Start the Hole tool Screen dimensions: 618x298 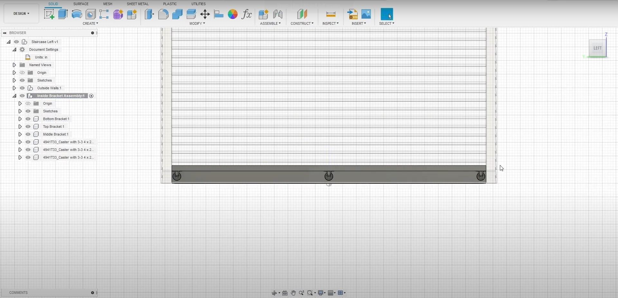click(90, 14)
